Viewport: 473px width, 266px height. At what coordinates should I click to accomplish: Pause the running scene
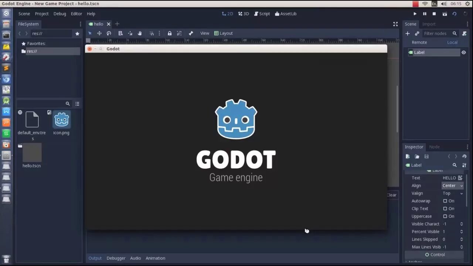pos(425,14)
